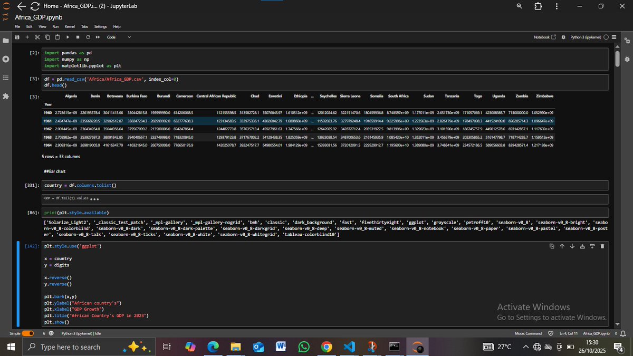Select the 1961 row in dataframe output
This screenshot has height=356, width=633.
298,121
